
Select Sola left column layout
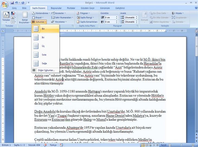coord(46,55)
